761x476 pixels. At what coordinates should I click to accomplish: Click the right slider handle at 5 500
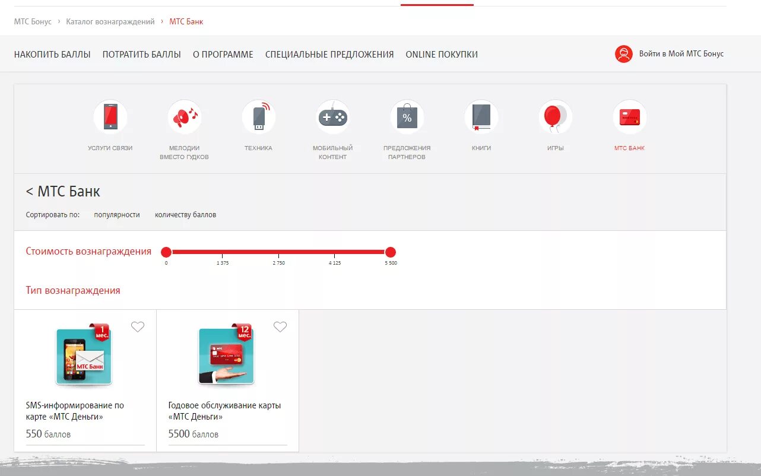pyautogui.click(x=390, y=252)
